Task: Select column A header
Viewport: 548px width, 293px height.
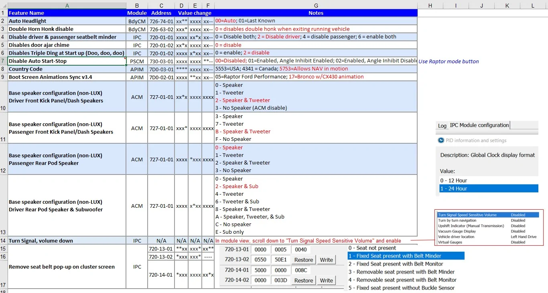Action: (x=67, y=6)
